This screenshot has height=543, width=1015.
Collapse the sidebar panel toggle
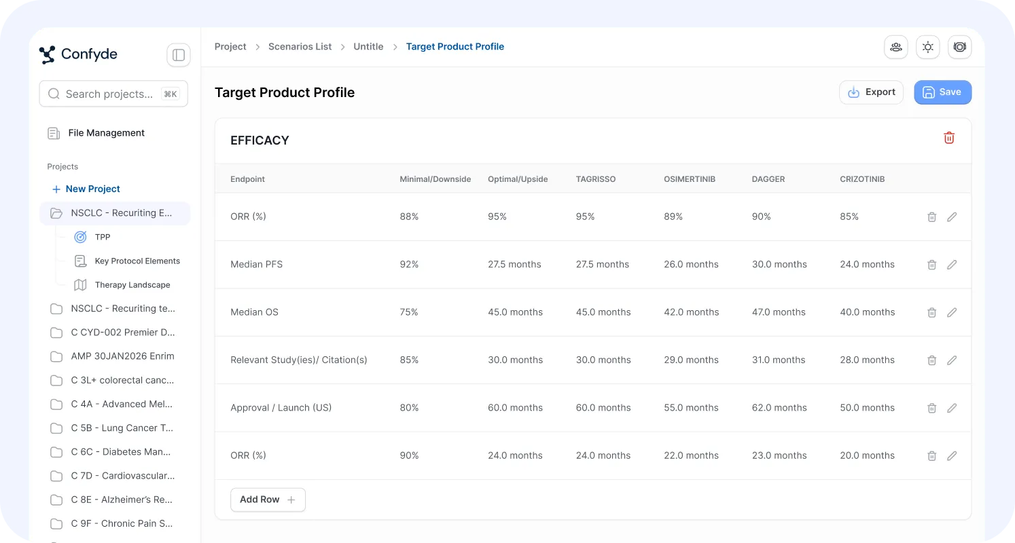click(x=179, y=55)
